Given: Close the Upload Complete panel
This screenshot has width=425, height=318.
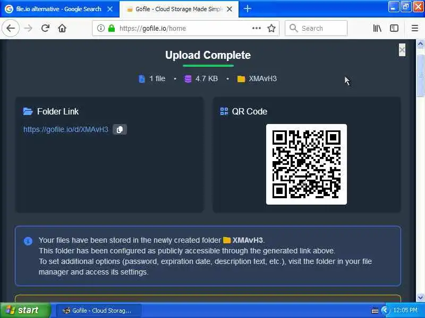Looking at the screenshot, I should click(402, 50).
